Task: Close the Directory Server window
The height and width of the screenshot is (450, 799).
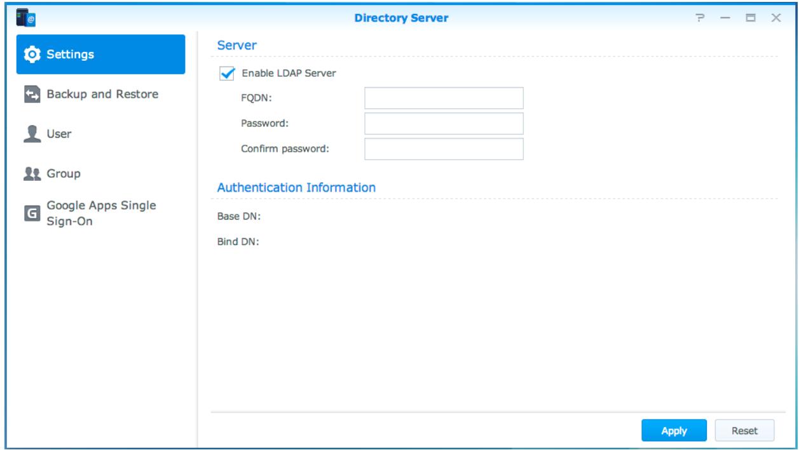Action: pyautogui.click(x=776, y=18)
